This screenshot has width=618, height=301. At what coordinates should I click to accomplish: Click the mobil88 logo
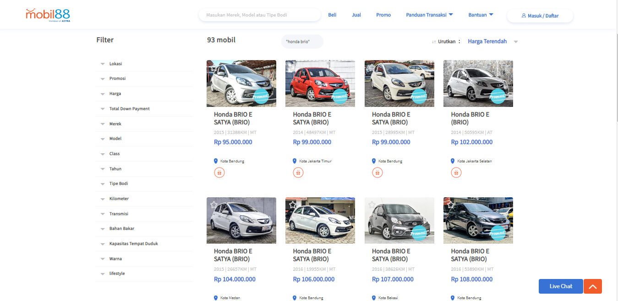coord(48,15)
